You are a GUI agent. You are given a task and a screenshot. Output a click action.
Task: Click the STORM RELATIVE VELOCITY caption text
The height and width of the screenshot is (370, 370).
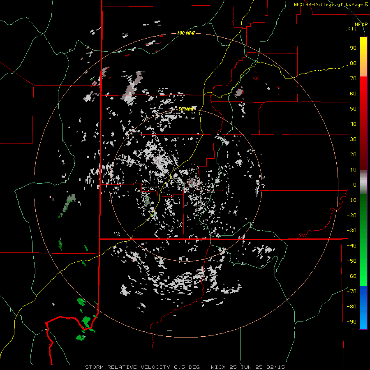128,367
